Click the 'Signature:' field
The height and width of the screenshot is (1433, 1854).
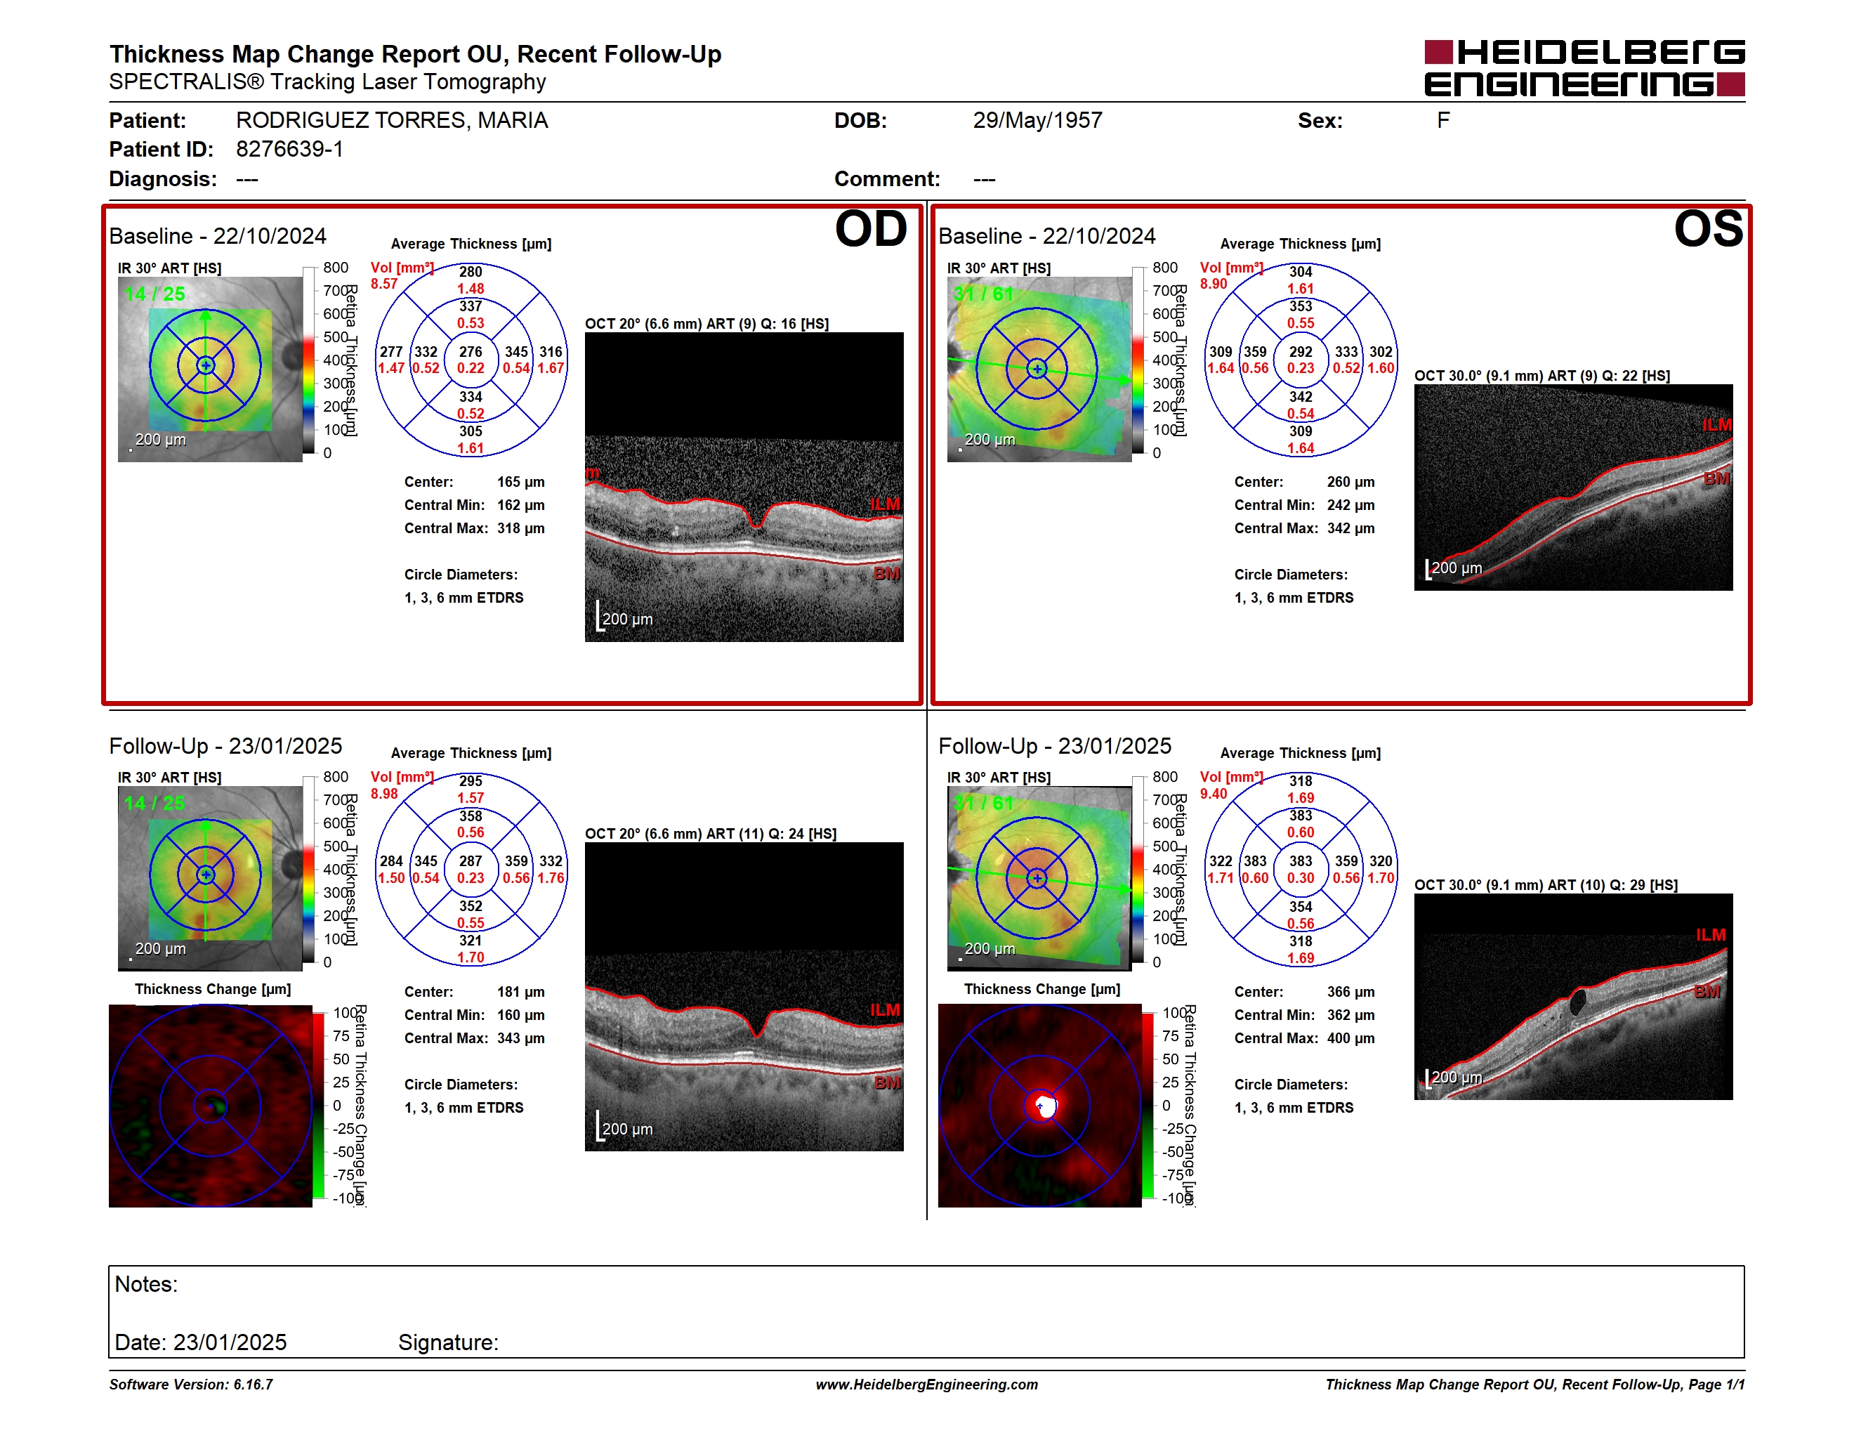click(448, 1342)
